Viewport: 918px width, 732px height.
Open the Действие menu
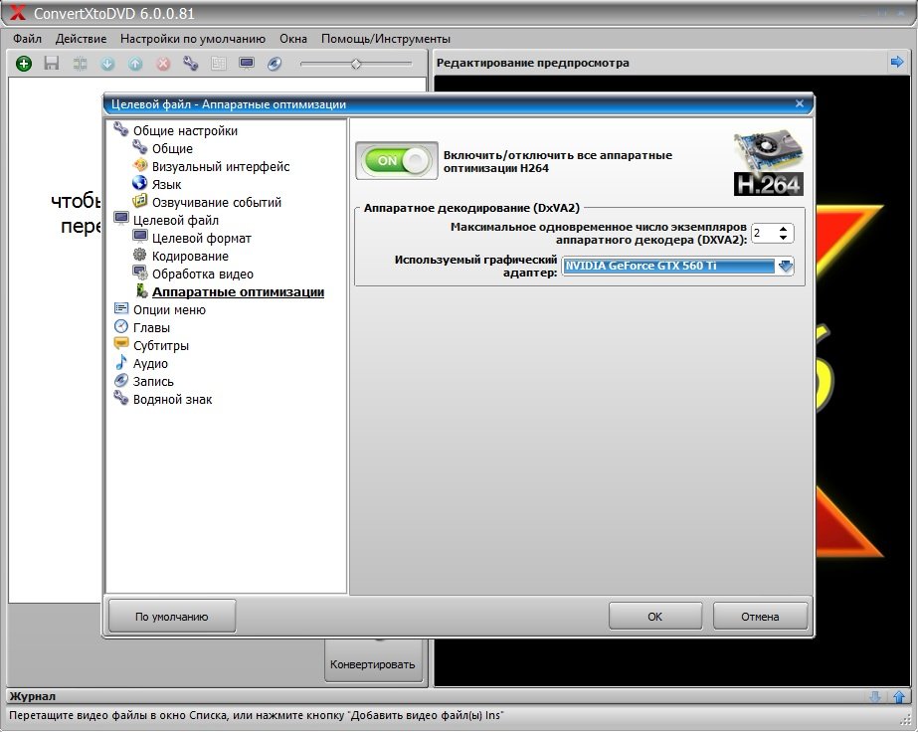[x=81, y=39]
